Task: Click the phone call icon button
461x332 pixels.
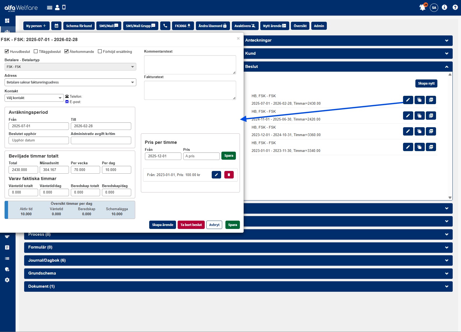Action: point(165,26)
